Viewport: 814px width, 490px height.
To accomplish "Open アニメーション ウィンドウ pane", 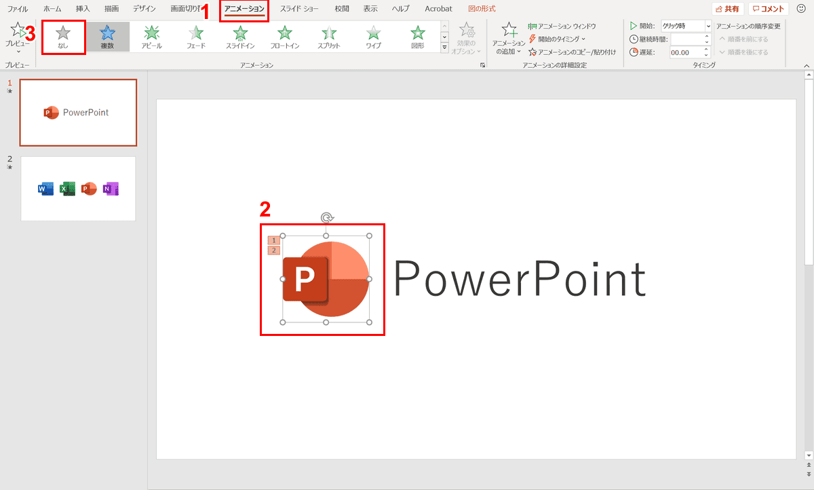I will [562, 26].
